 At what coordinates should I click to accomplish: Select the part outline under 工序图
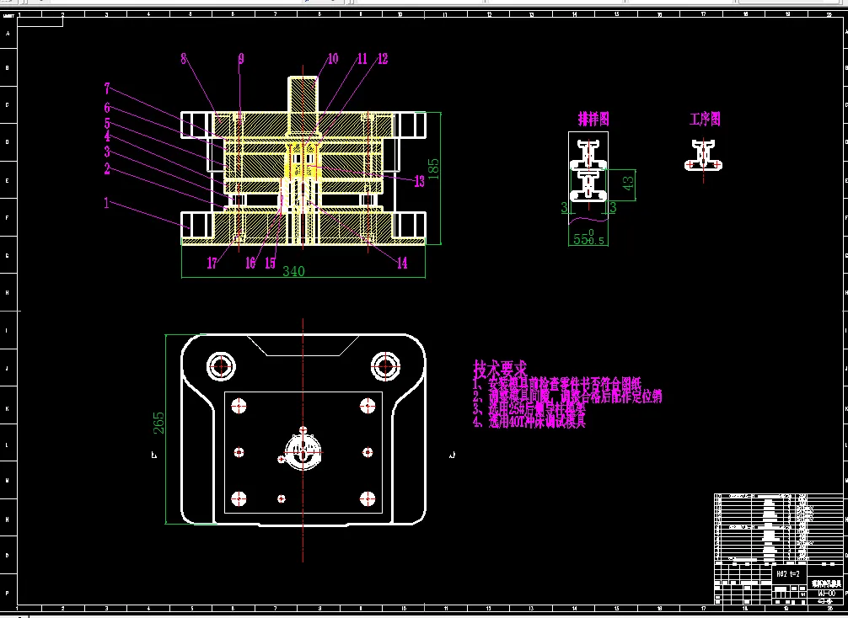(703, 156)
